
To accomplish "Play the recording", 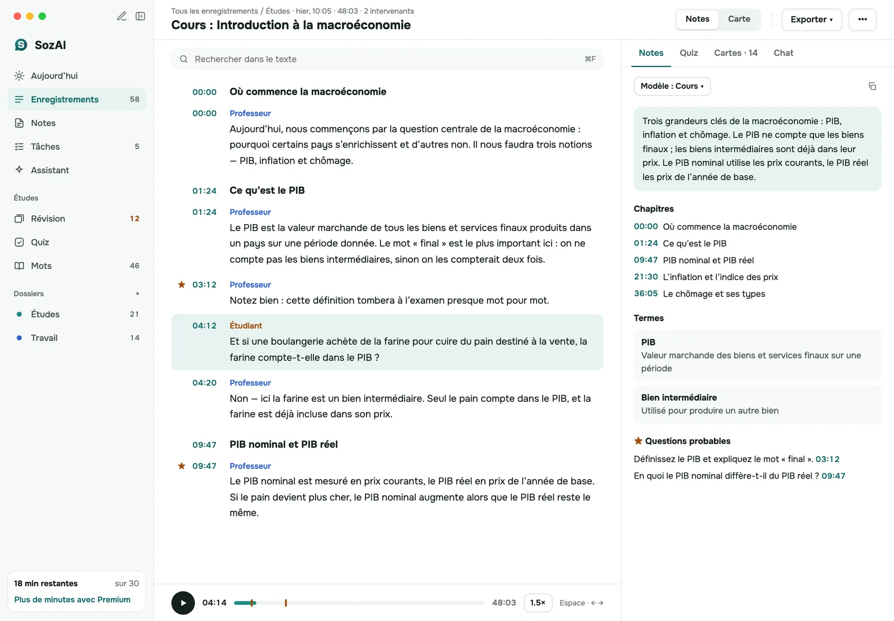I will click(183, 603).
